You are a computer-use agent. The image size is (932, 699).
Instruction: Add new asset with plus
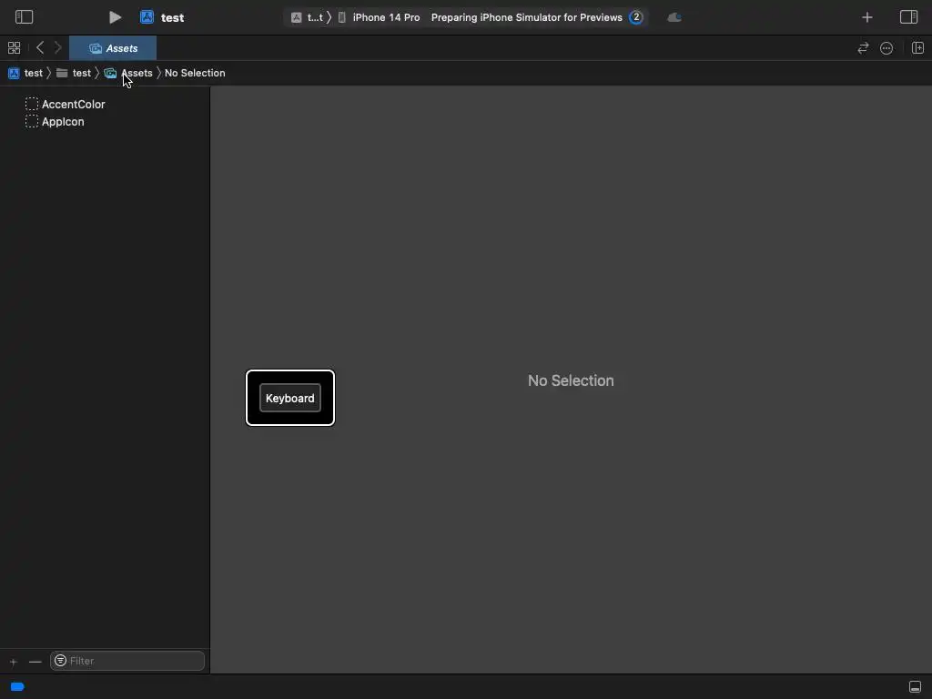click(13, 661)
